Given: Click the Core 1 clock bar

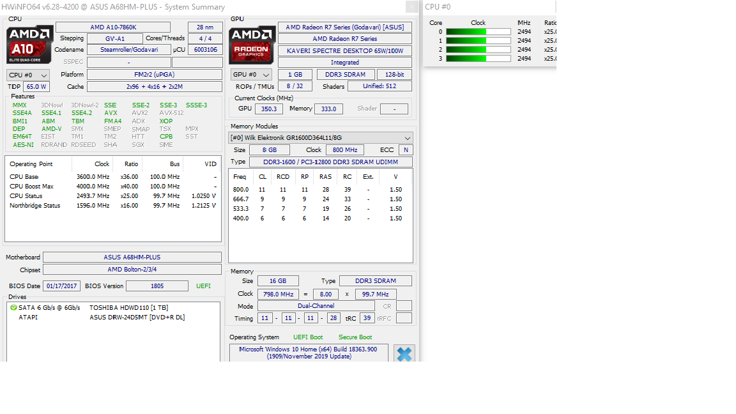Looking at the screenshot, I should pos(479,41).
